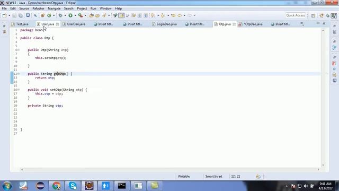The height and width of the screenshot is (191, 339).
Task: Open the External Tools dropdown arrow
Action: click(x=85, y=15)
